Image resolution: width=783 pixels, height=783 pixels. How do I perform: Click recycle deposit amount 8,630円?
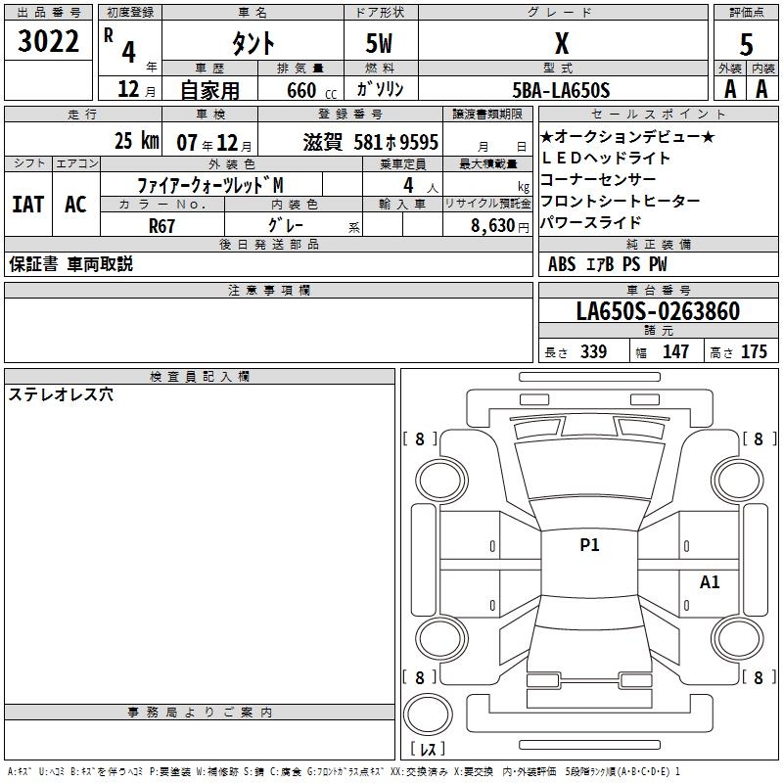pos(486,225)
